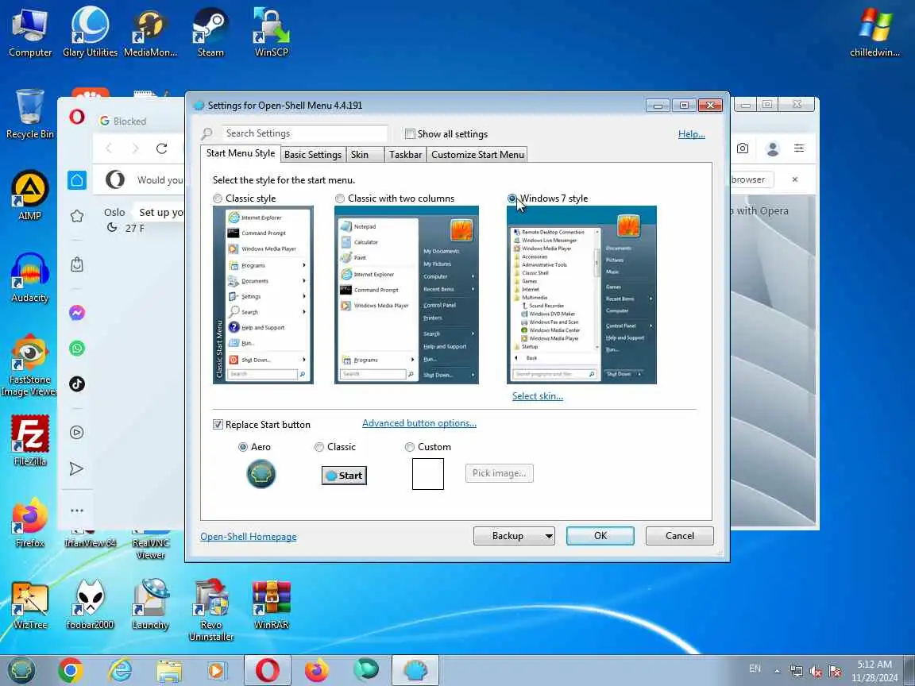Click the muted volume tray icon
This screenshot has height=686, width=915.
816,672
